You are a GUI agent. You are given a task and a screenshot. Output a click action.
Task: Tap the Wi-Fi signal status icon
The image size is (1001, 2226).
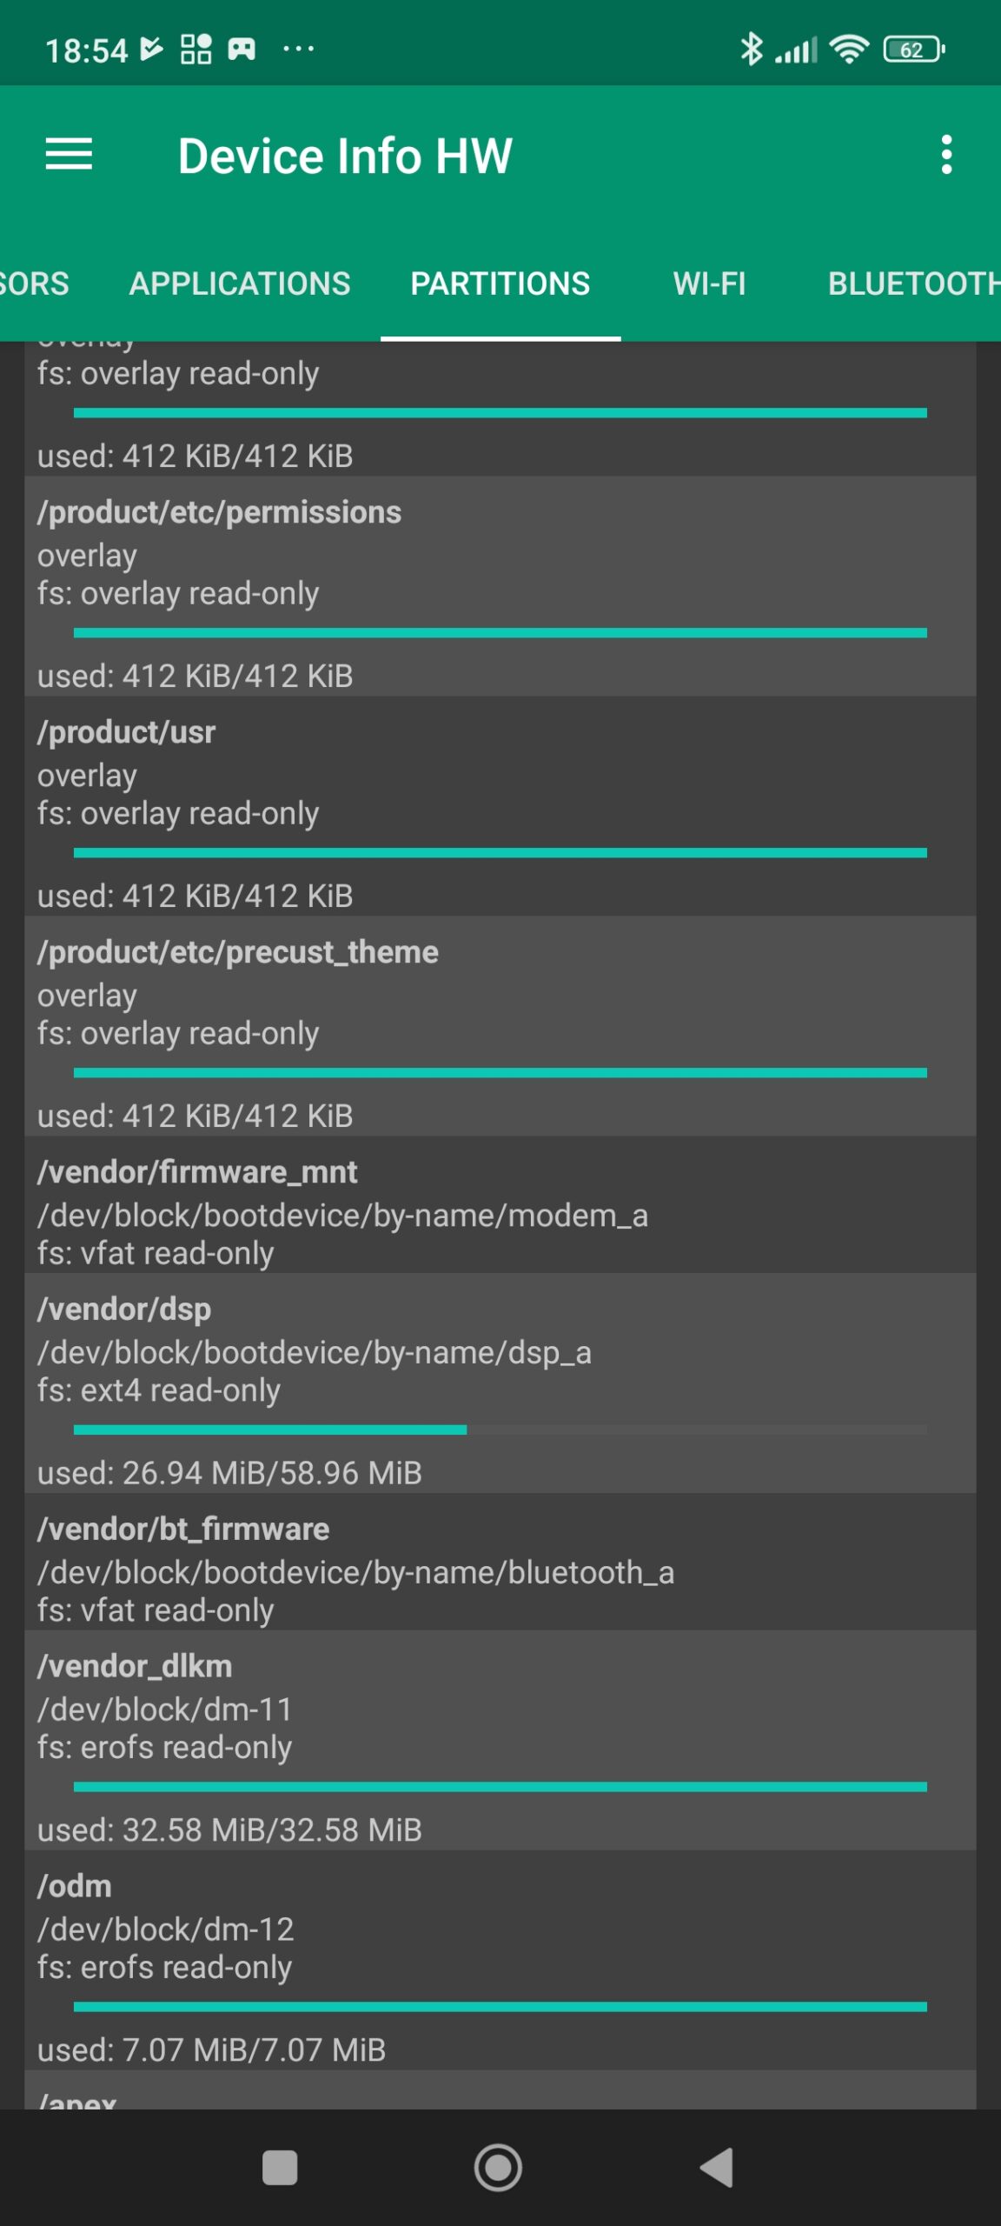[849, 49]
